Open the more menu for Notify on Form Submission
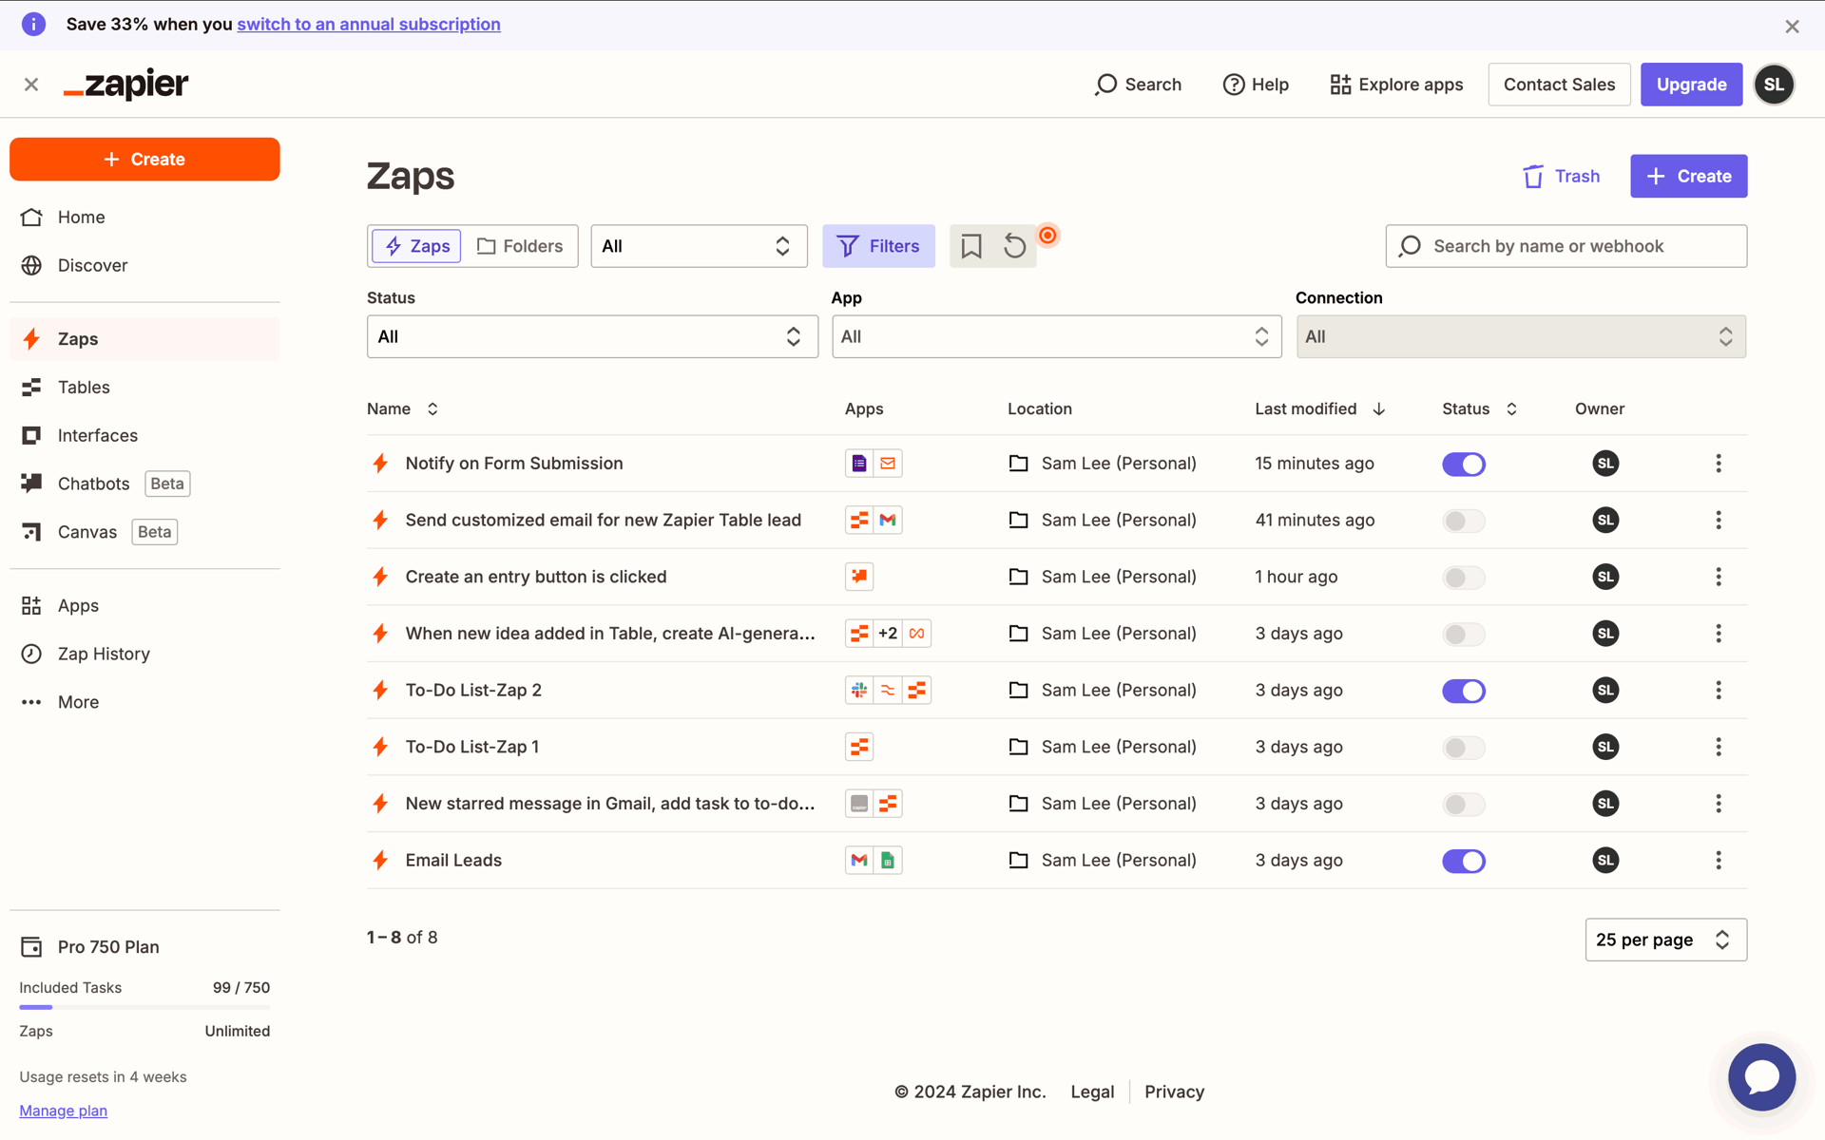Screen dimensions: 1825x1140 [x=1718, y=464]
